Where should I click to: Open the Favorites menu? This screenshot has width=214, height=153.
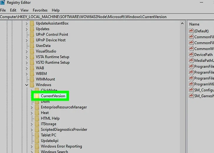click(40, 10)
